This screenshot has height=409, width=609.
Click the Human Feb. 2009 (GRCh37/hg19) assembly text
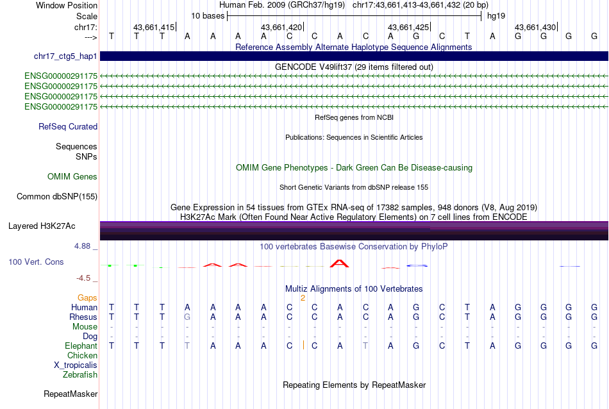pyautogui.click(x=282, y=5)
